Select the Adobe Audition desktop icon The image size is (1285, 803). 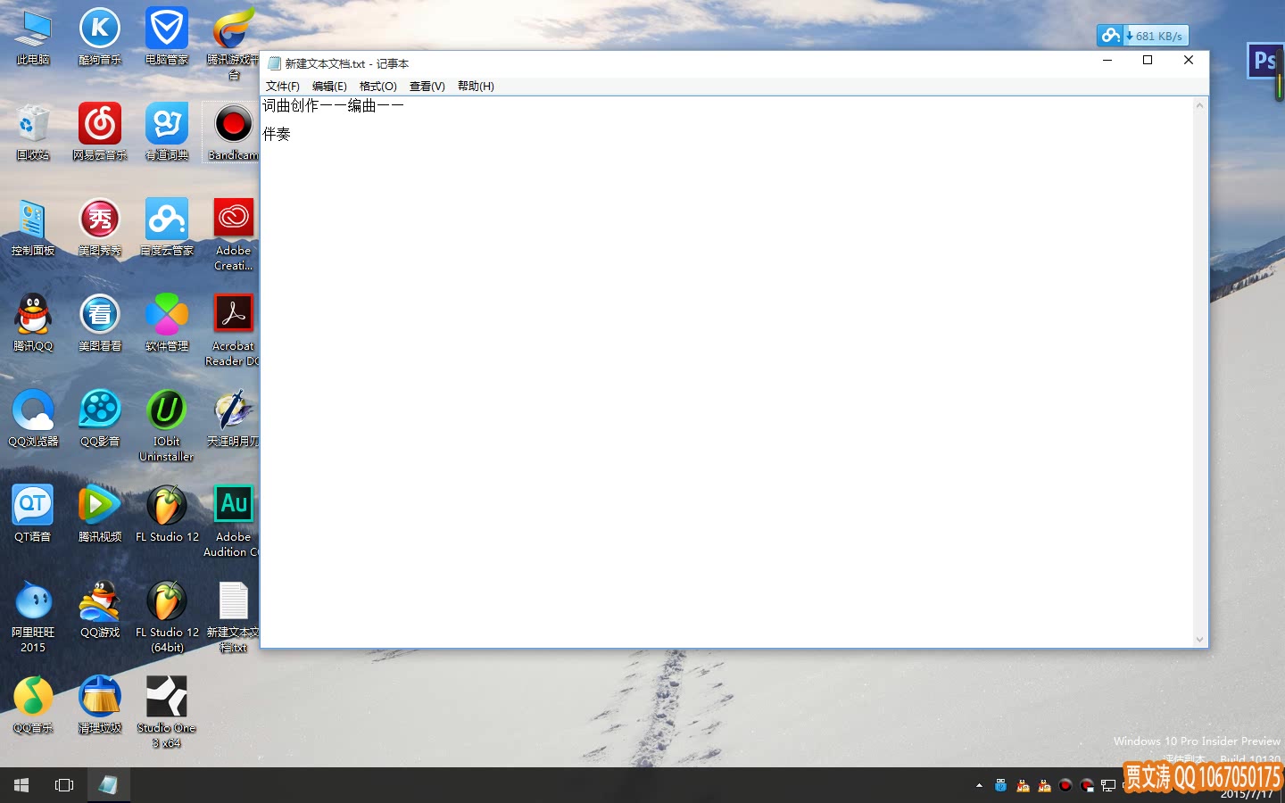(x=234, y=521)
